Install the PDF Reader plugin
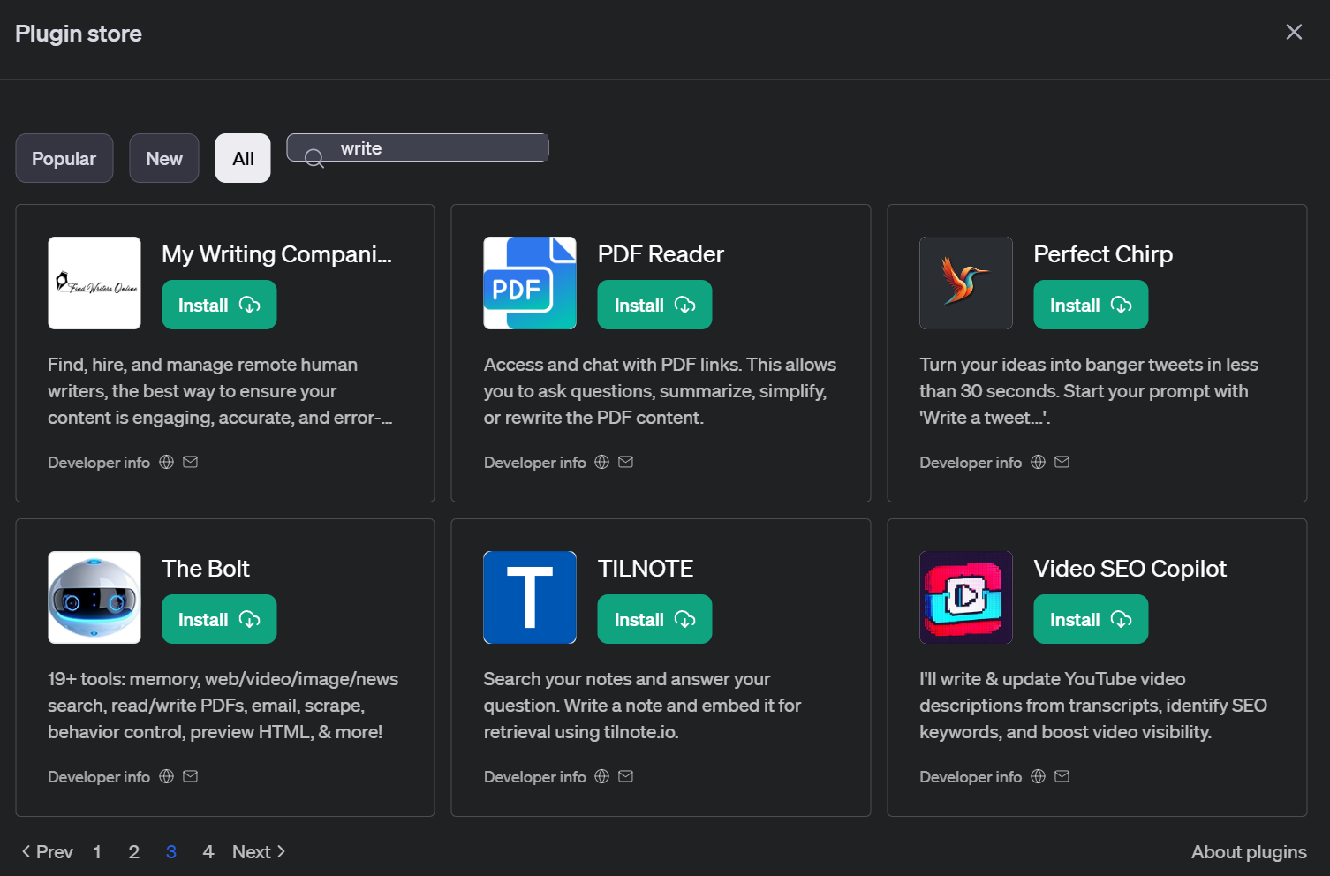 click(x=654, y=306)
